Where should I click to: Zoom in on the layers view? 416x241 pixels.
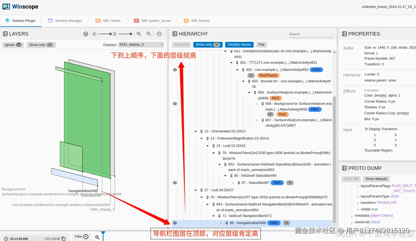point(139,34)
